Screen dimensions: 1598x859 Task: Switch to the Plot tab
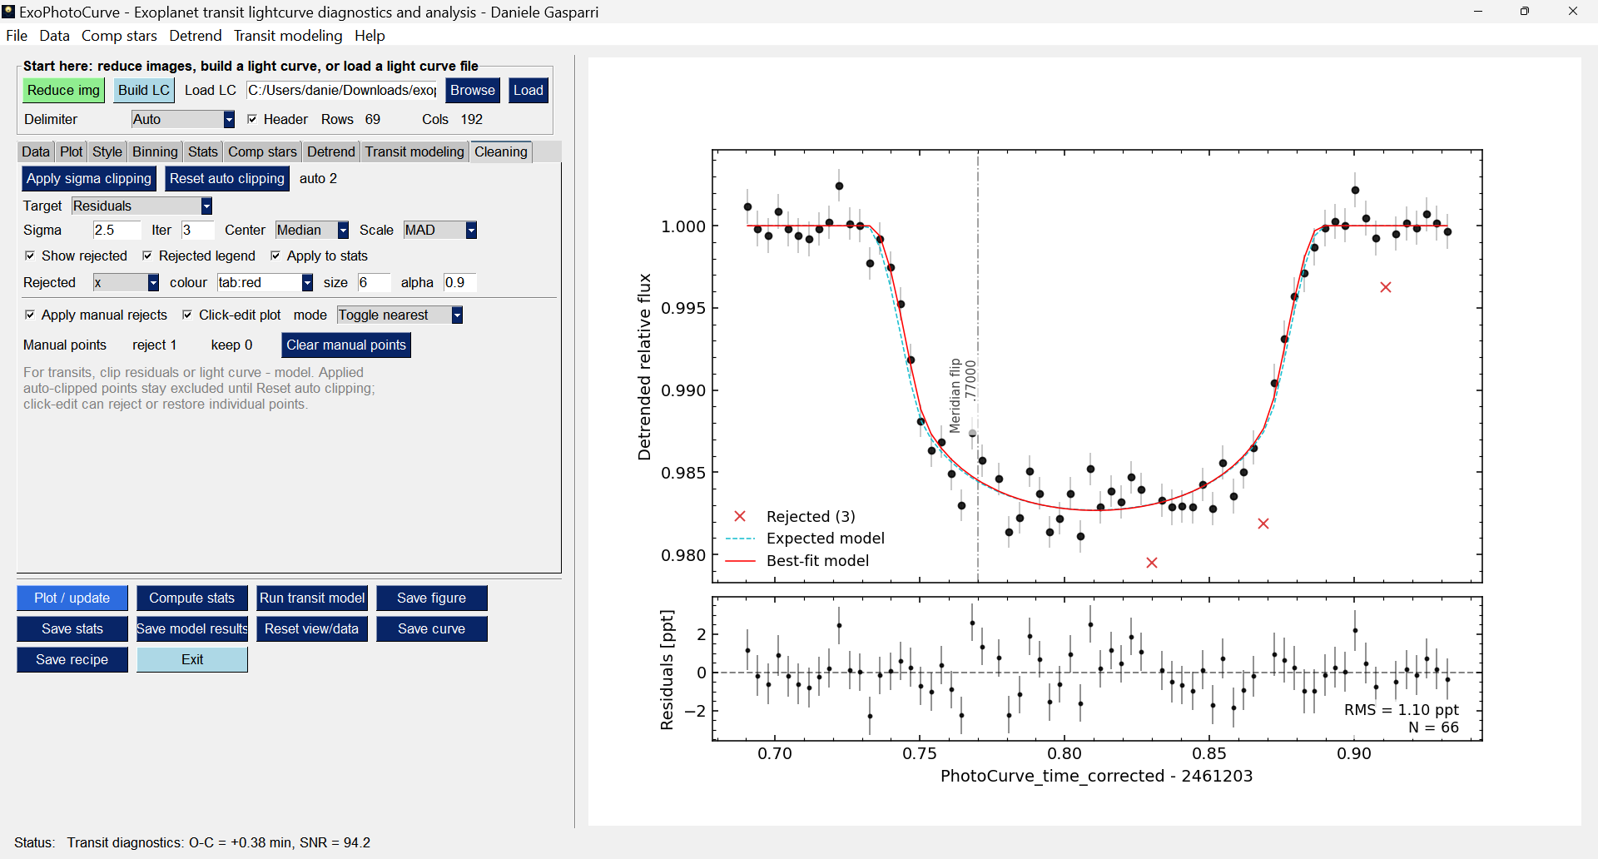pos(72,152)
